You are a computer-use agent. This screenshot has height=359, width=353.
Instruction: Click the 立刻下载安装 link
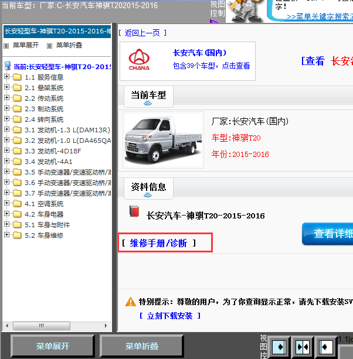pos(170,316)
